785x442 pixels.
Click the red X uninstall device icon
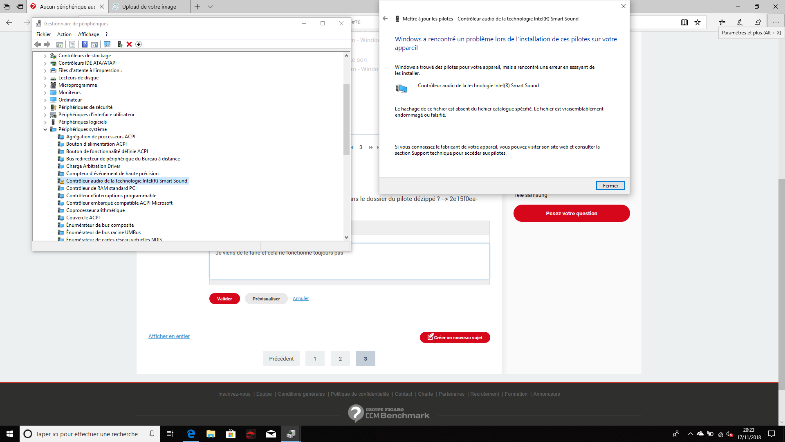(x=129, y=44)
